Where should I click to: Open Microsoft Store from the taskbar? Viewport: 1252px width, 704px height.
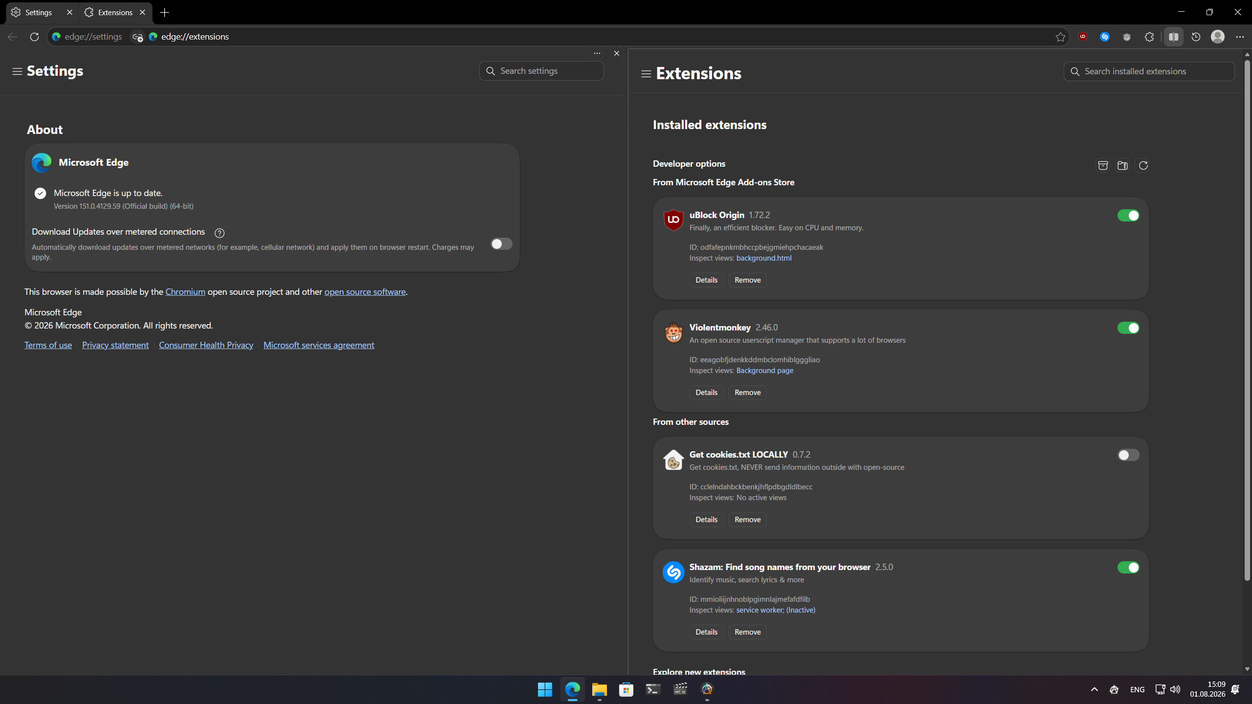click(x=626, y=689)
